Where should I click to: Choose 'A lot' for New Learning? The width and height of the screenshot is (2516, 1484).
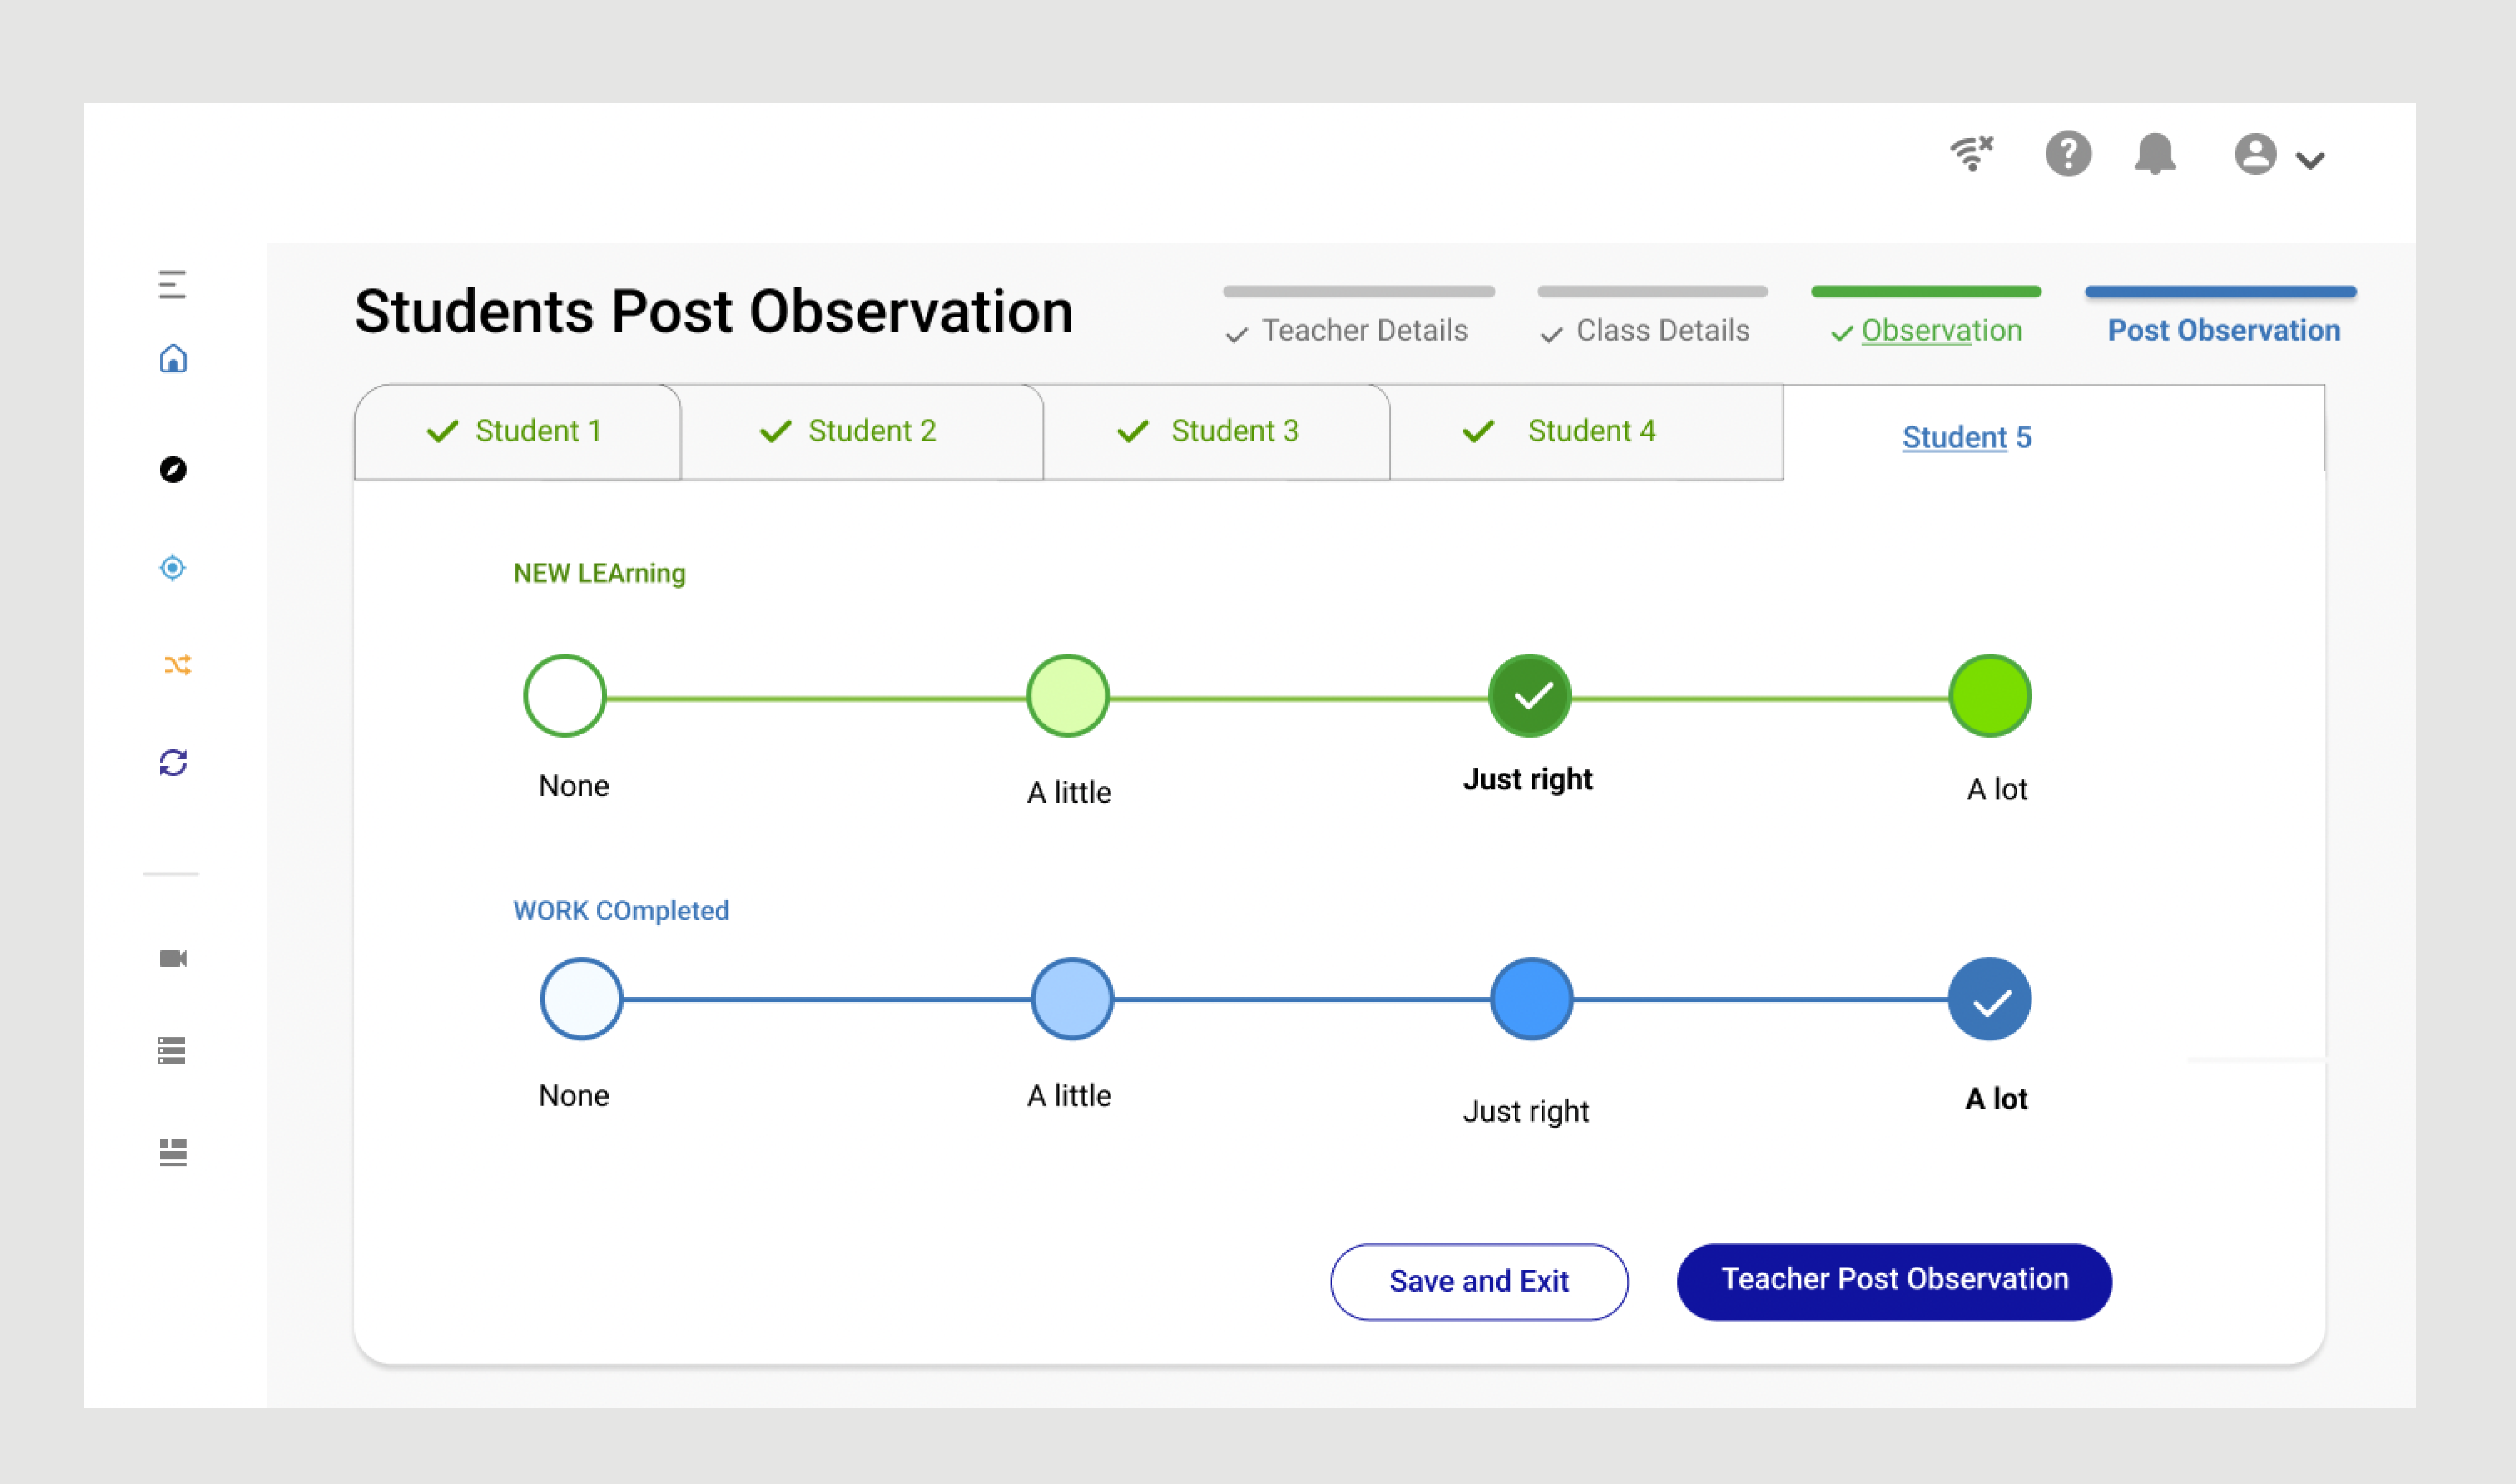pos(1990,696)
